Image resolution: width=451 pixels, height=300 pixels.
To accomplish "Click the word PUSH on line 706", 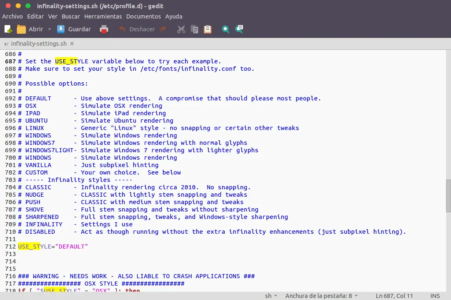I will 33,202.
